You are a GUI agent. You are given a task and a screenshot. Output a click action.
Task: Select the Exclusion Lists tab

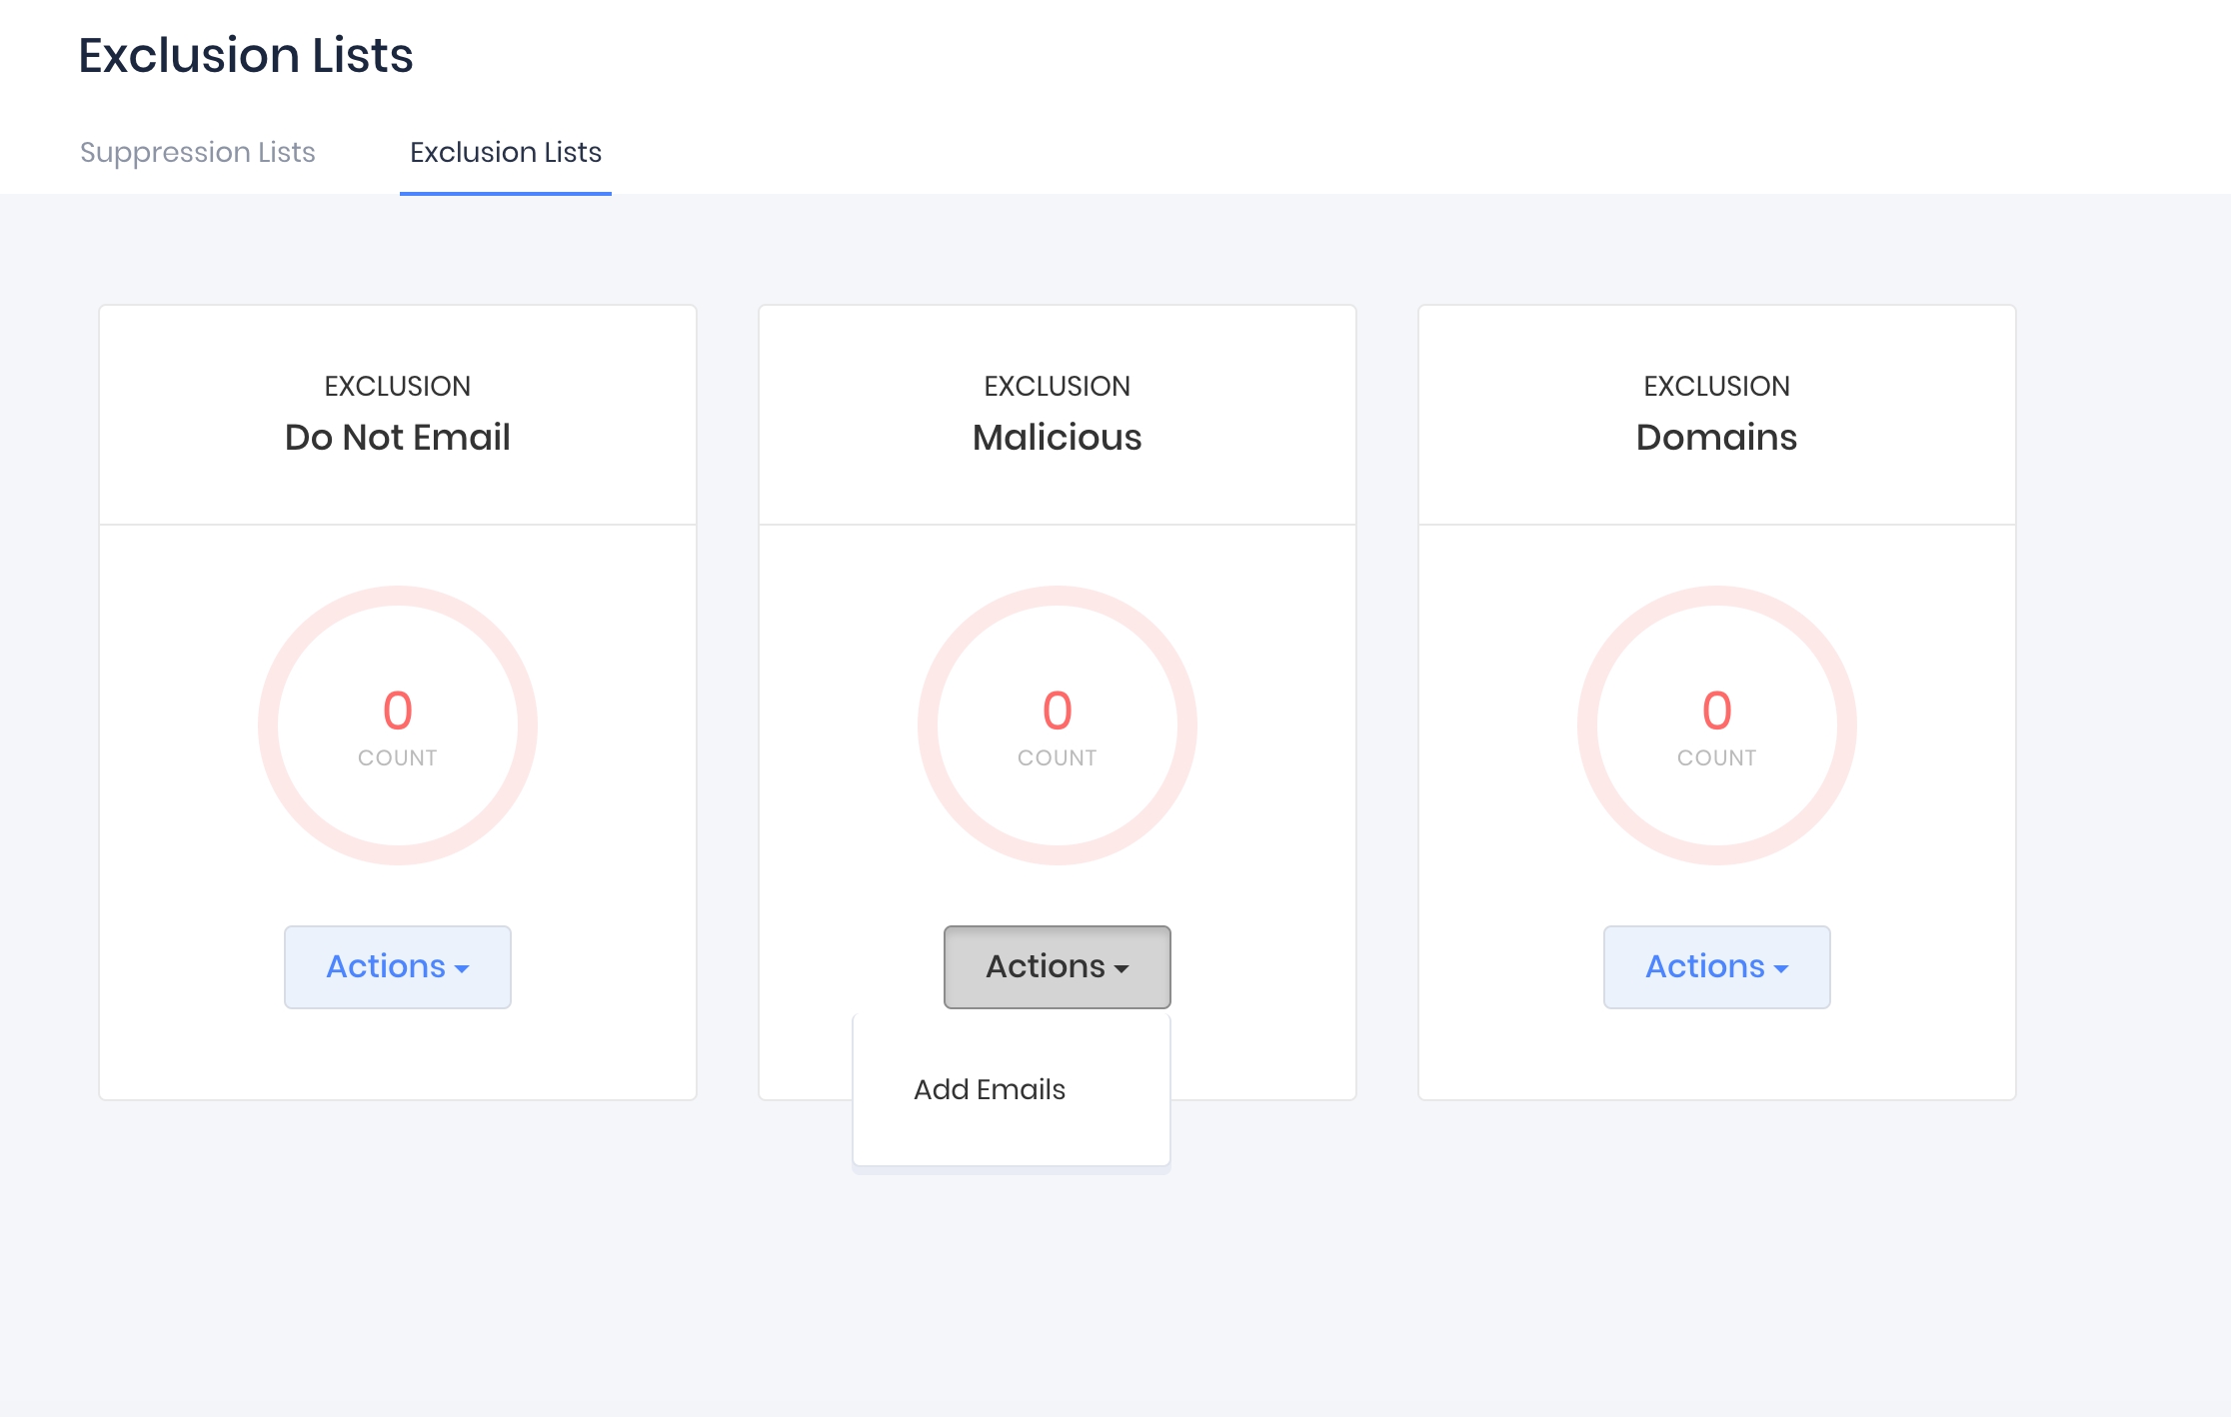[x=505, y=152]
